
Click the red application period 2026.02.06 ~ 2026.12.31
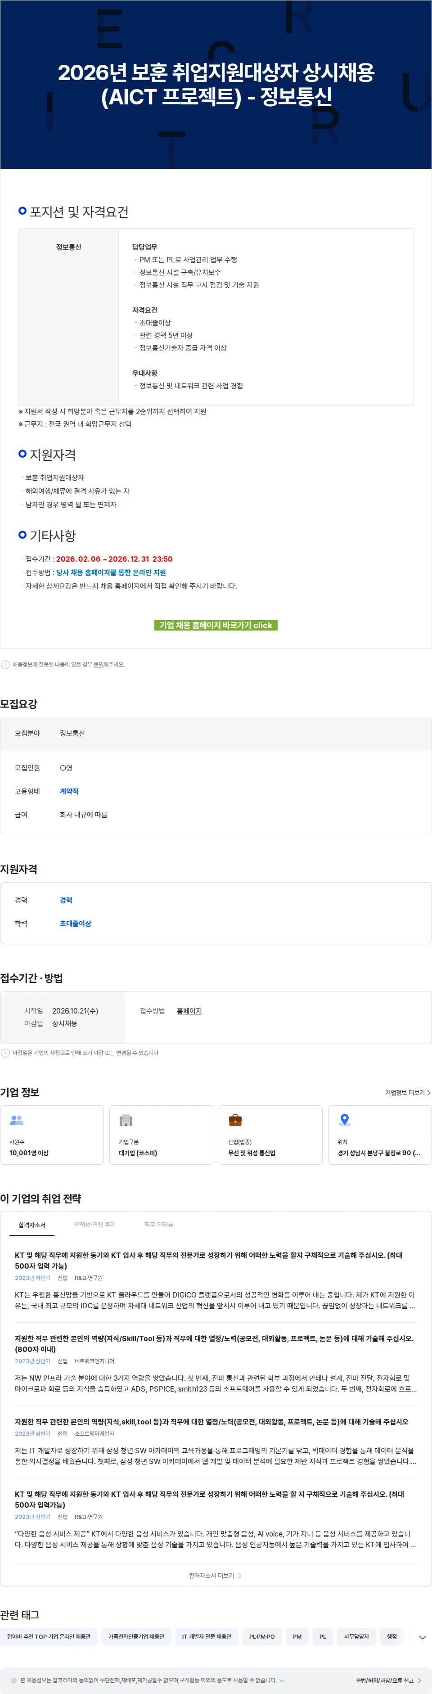tap(114, 559)
